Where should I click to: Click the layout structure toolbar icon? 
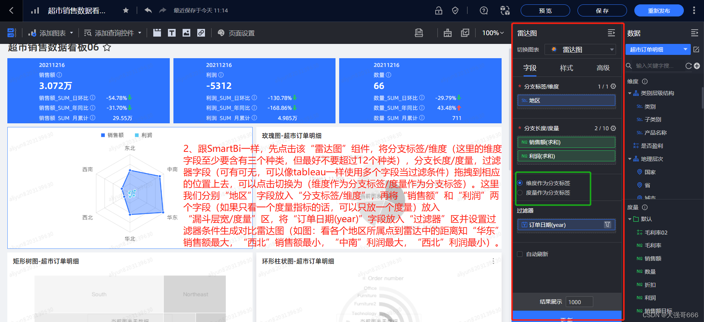tap(448, 33)
